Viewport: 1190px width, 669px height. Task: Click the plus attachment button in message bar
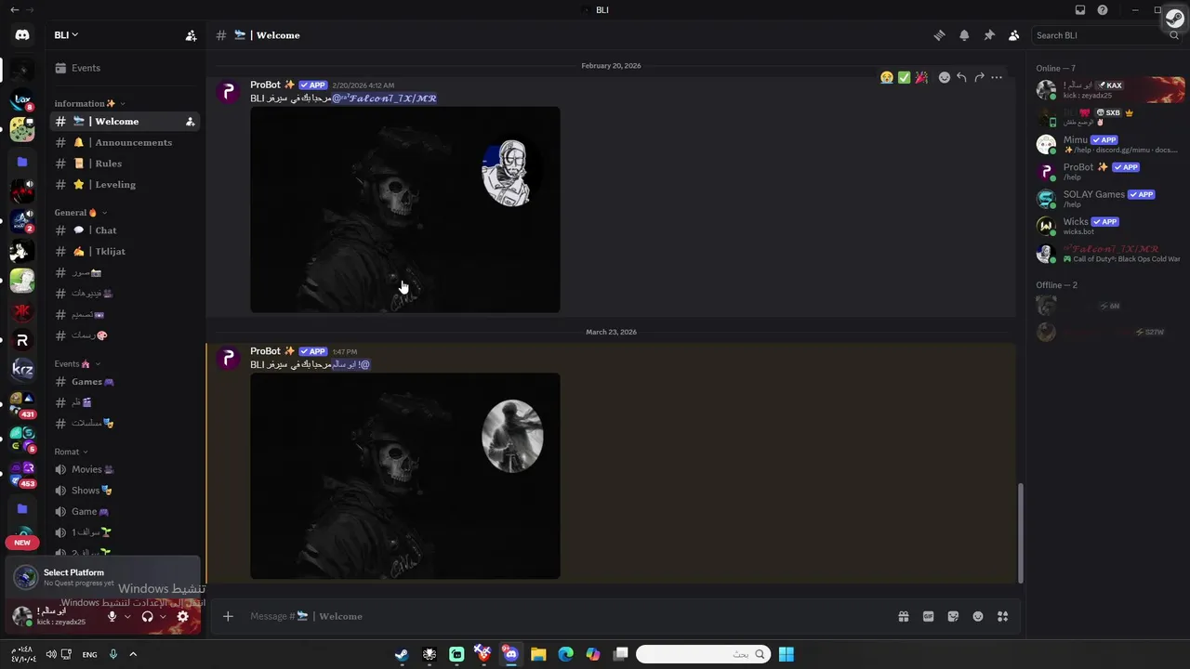coord(228,616)
